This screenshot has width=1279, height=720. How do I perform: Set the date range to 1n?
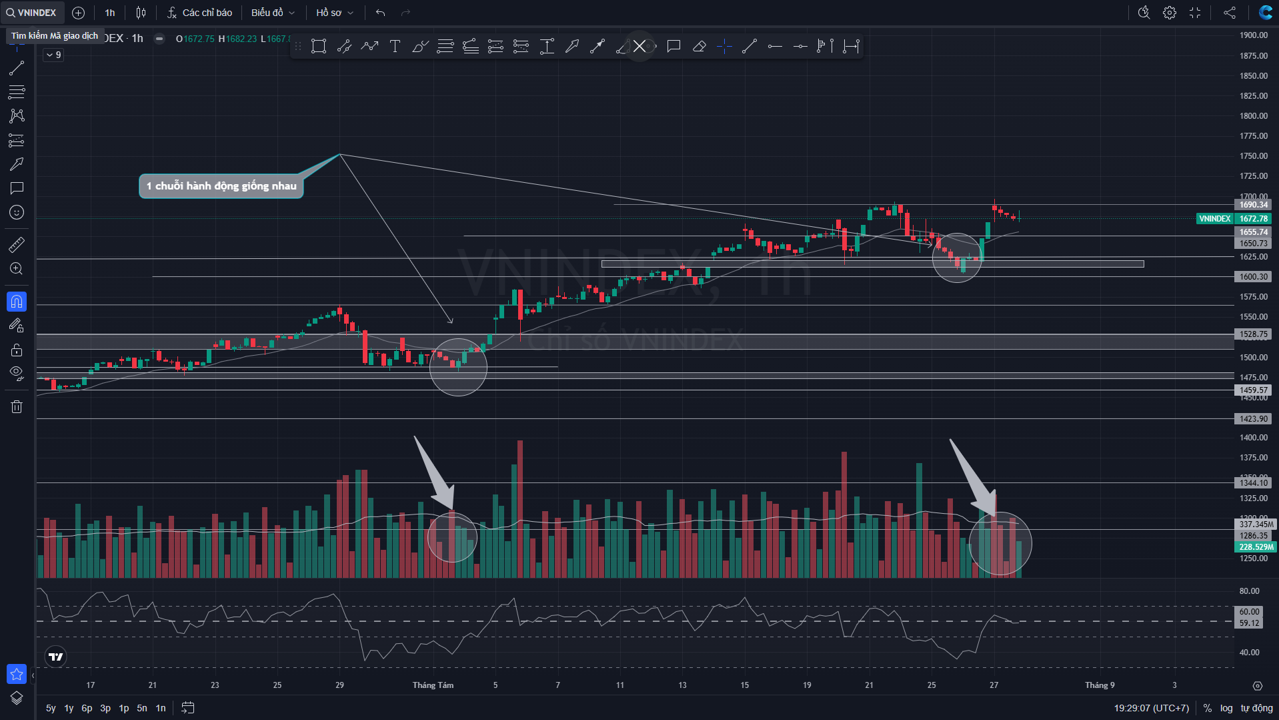[x=161, y=708]
